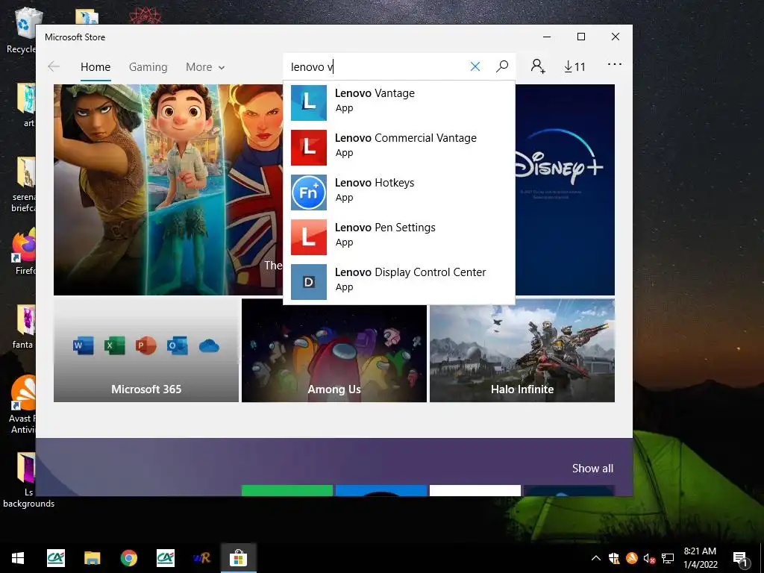Click the Microsoft Store taskbar icon
The height and width of the screenshot is (573, 764).
(238, 558)
